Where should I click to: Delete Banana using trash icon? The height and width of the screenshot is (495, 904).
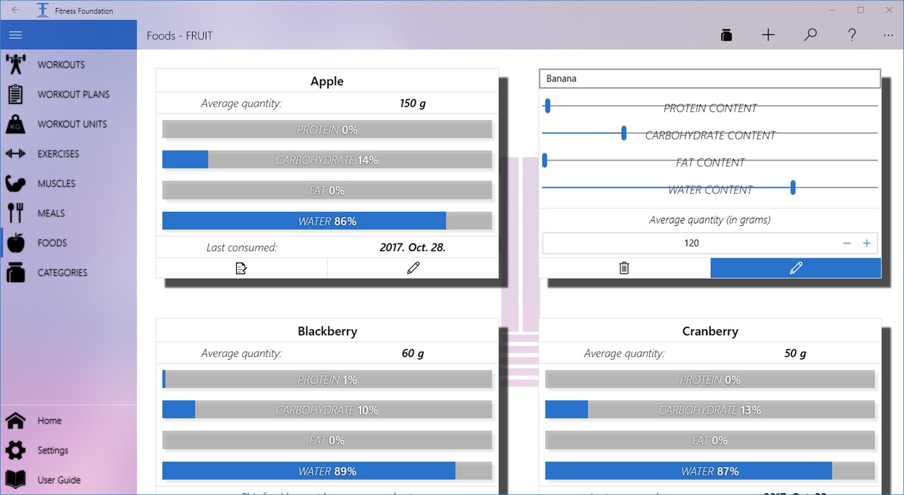click(x=624, y=268)
